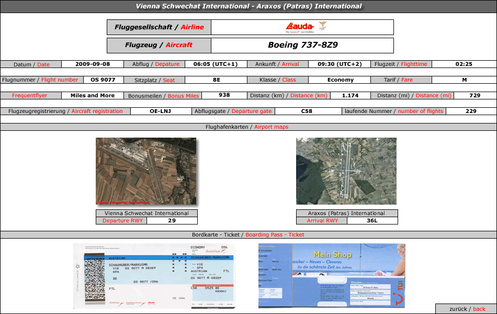Click the date value 2009-09-08
The image size is (497, 314).
pyautogui.click(x=93, y=64)
